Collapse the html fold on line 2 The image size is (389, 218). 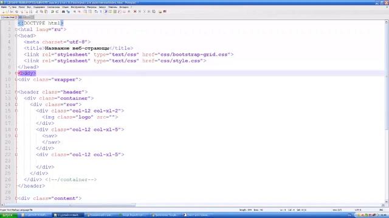point(16,30)
